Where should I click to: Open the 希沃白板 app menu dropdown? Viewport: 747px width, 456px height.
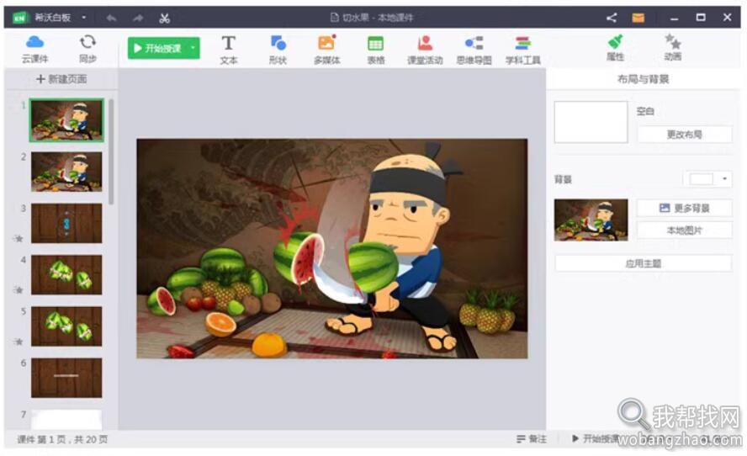84,18
